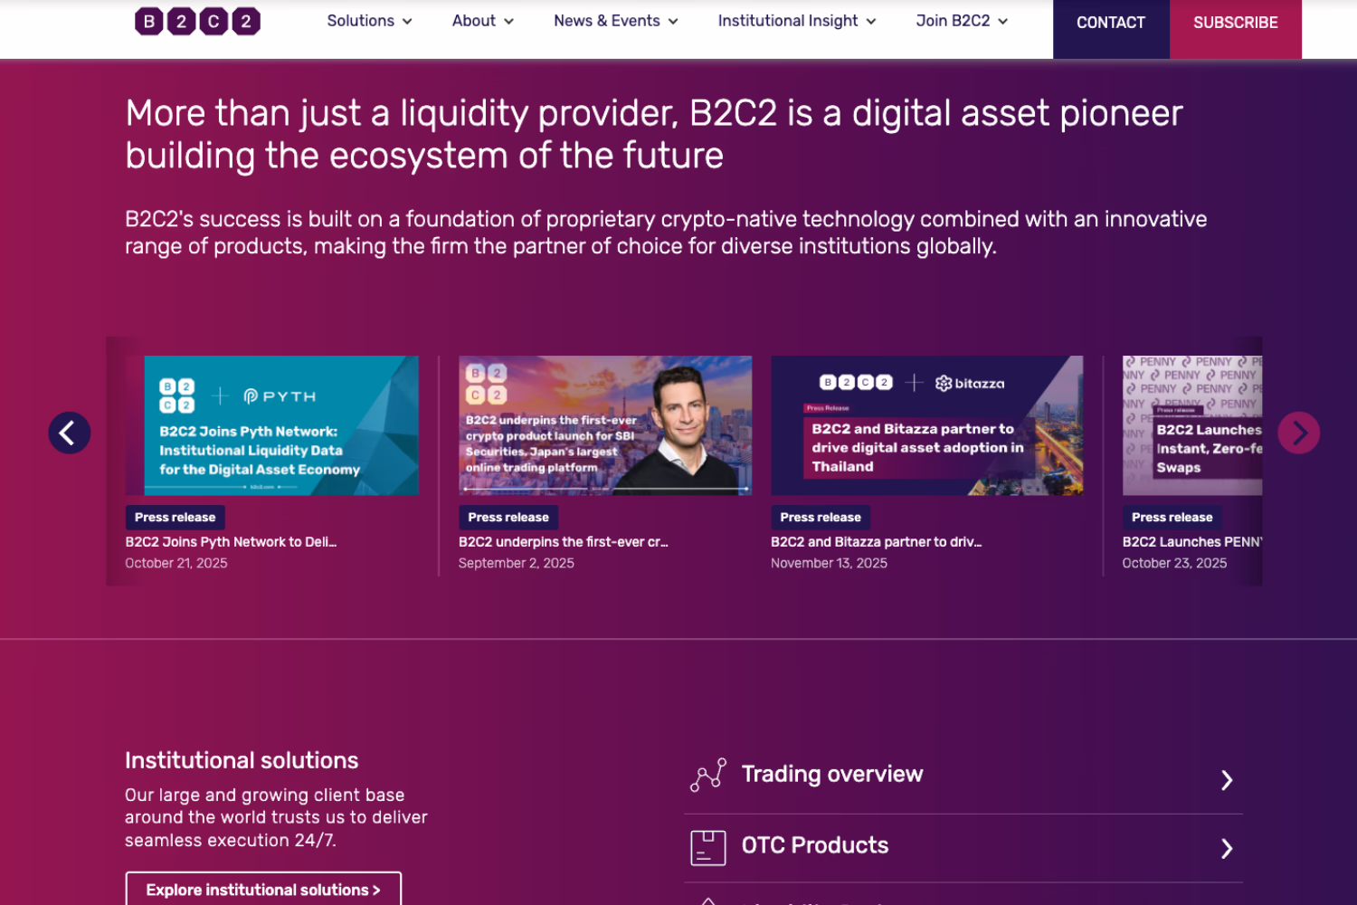Viewport: 1357px width, 905px height.
Task: Open the B2C2 Launches PENNY article title
Action: (x=1191, y=542)
